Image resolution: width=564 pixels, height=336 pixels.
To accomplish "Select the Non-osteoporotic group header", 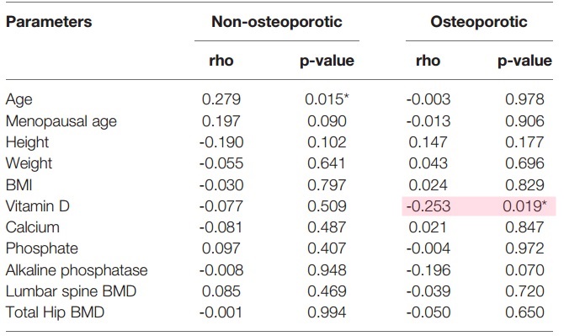I will pos(277,22).
